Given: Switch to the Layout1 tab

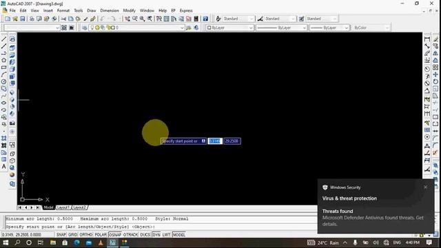Looking at the screenshot, I should point(63,207).
